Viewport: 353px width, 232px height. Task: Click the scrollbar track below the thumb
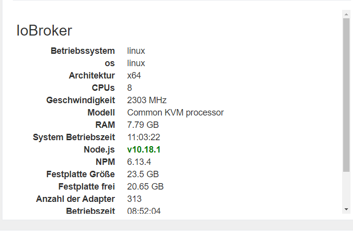point(346,189)
